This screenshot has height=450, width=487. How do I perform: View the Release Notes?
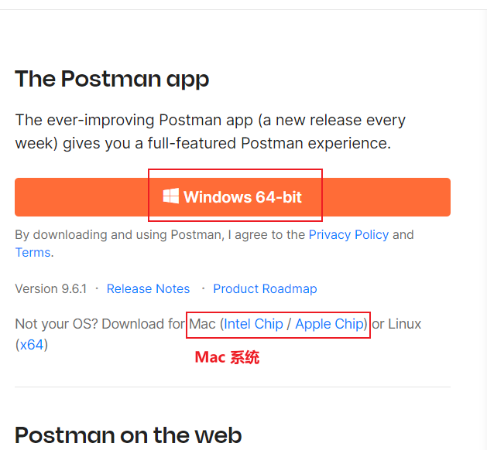coord(148,288)
